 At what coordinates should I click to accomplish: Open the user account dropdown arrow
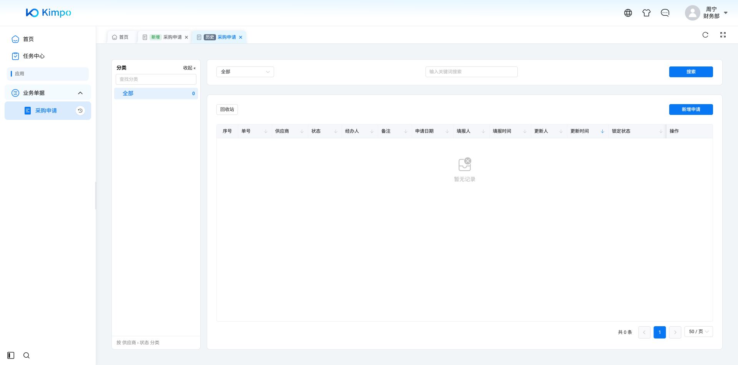tap(726, 13)
